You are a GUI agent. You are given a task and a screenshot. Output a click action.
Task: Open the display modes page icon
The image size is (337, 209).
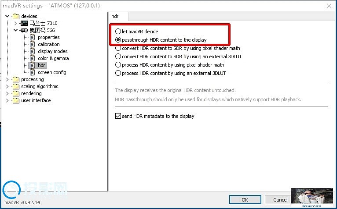pyautogui.click(x=32, y=51)
